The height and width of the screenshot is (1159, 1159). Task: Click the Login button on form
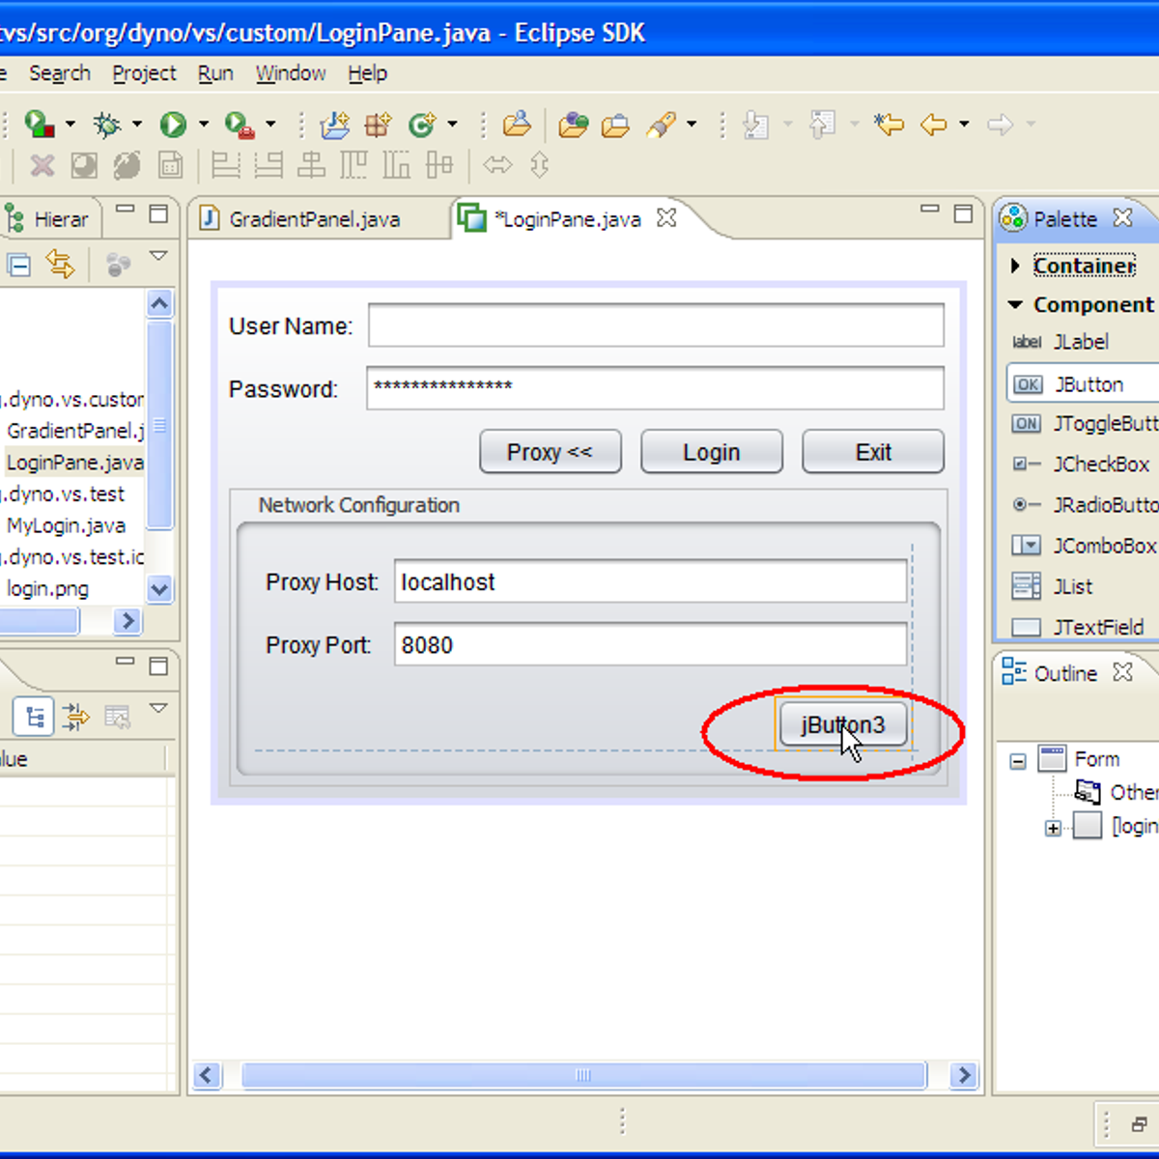click(x=712, y=452)
